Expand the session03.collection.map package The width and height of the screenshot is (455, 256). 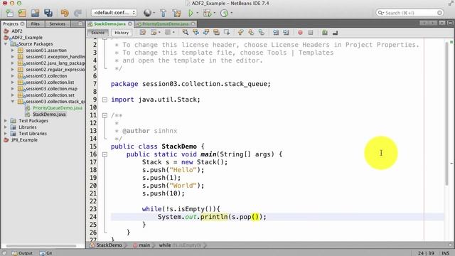13,88
